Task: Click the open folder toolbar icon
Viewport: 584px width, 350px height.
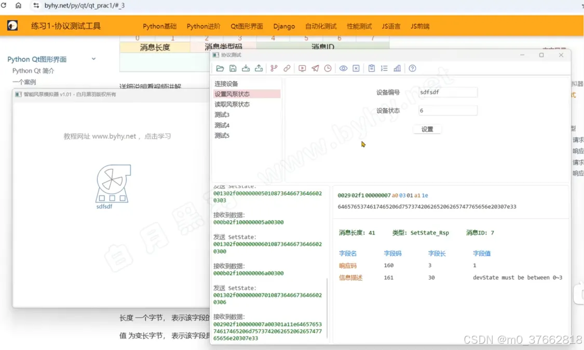Action: point(220,68)
